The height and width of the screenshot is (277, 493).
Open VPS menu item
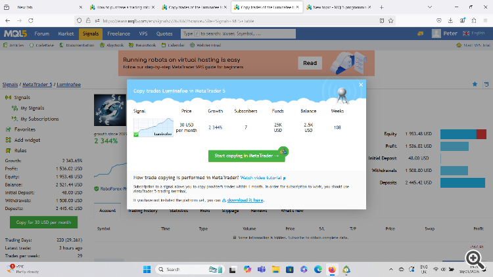pyautogui.click(x=143, y=33)
